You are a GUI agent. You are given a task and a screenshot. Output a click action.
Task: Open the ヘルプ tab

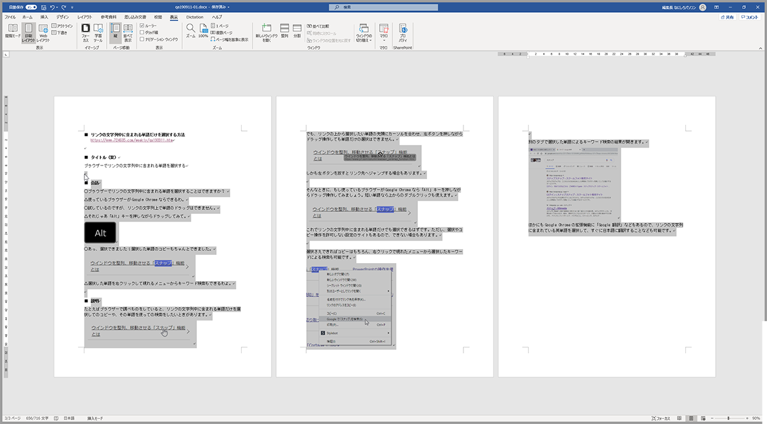(x=217, y=17)
